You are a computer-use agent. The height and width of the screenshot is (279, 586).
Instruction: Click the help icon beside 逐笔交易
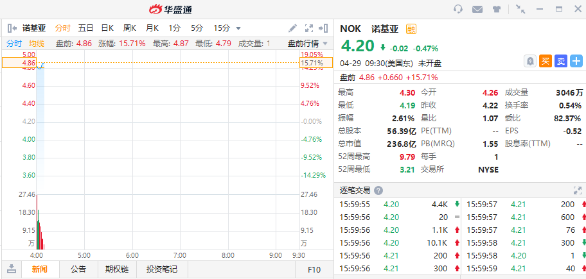[x=378, y=190]
